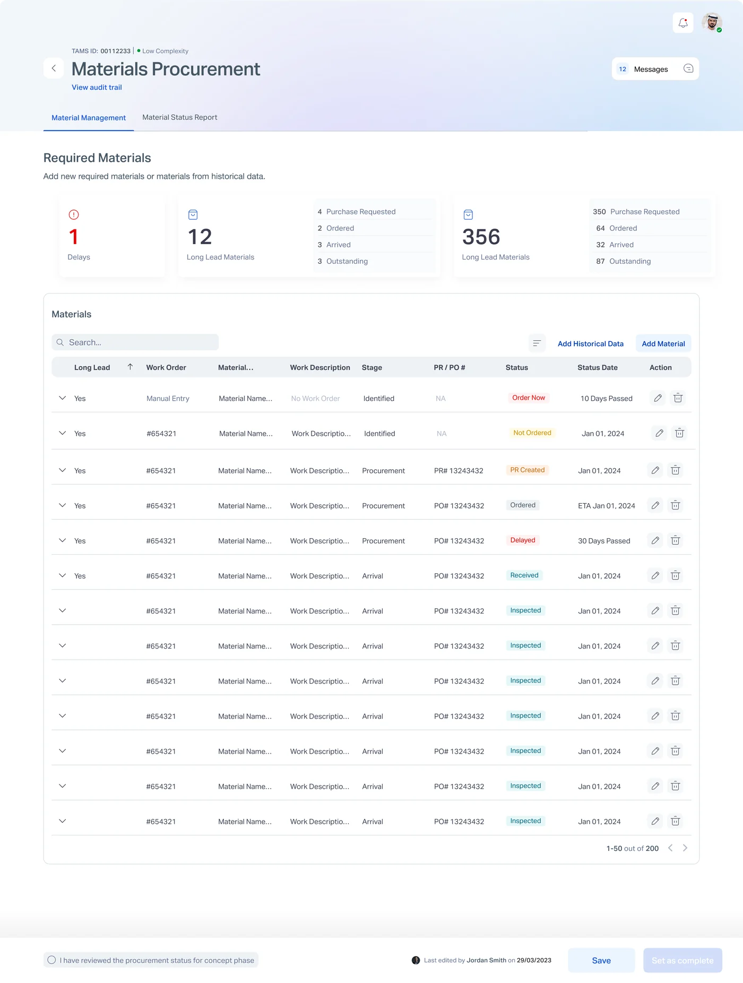The image size is (743, 983).
Task: Select the Manual Entry work order cell
Action: click(x=168, y=399)
